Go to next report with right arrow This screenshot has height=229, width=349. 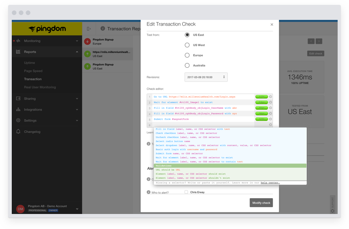click(x=319, y=41)
